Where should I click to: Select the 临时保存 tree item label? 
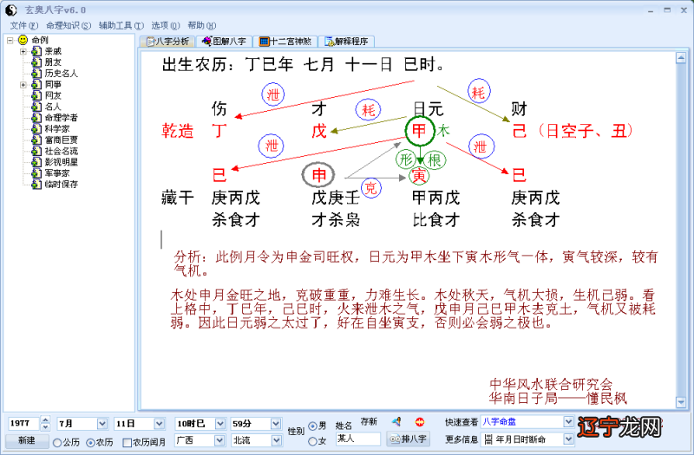tap(61, 184)
